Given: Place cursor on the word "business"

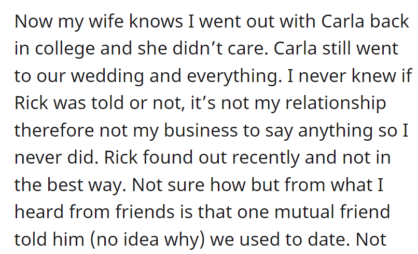Looking at the screenshot, I should 201,130.
